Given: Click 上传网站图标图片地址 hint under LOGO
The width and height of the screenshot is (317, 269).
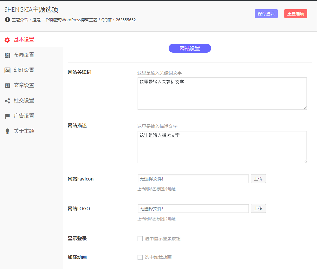Looking at the screenshot, I should tap(157, 219).
